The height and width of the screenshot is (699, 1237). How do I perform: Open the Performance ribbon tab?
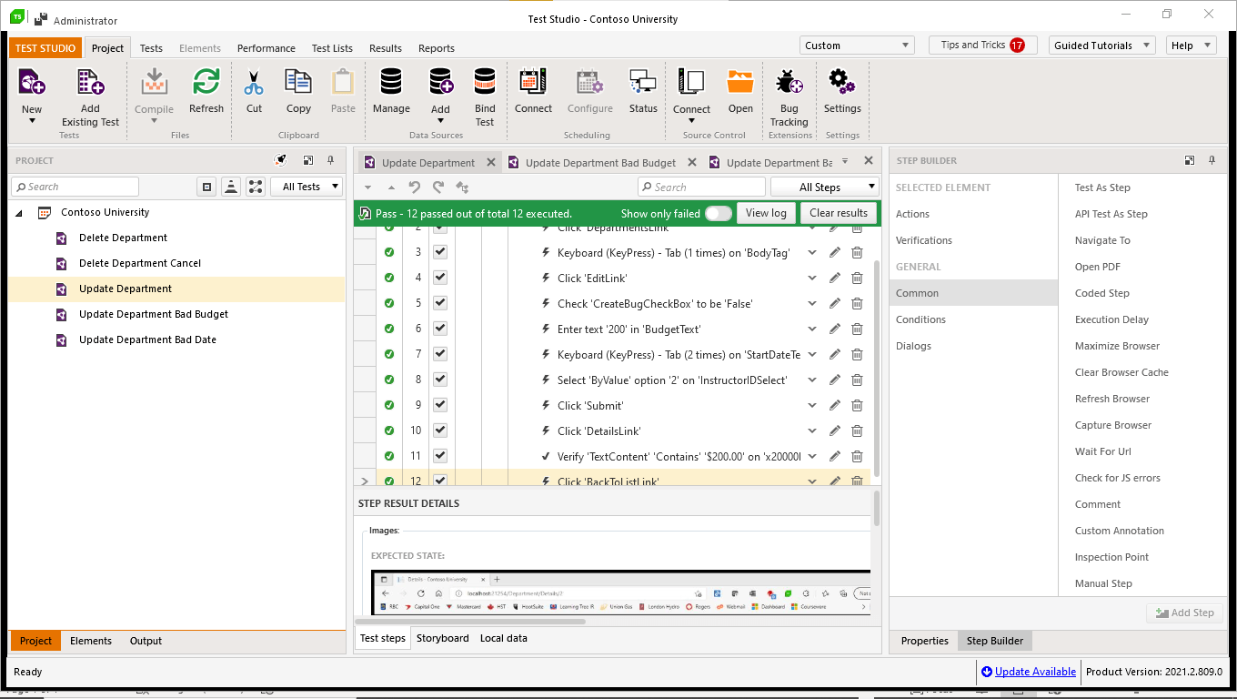coord(267,48)
